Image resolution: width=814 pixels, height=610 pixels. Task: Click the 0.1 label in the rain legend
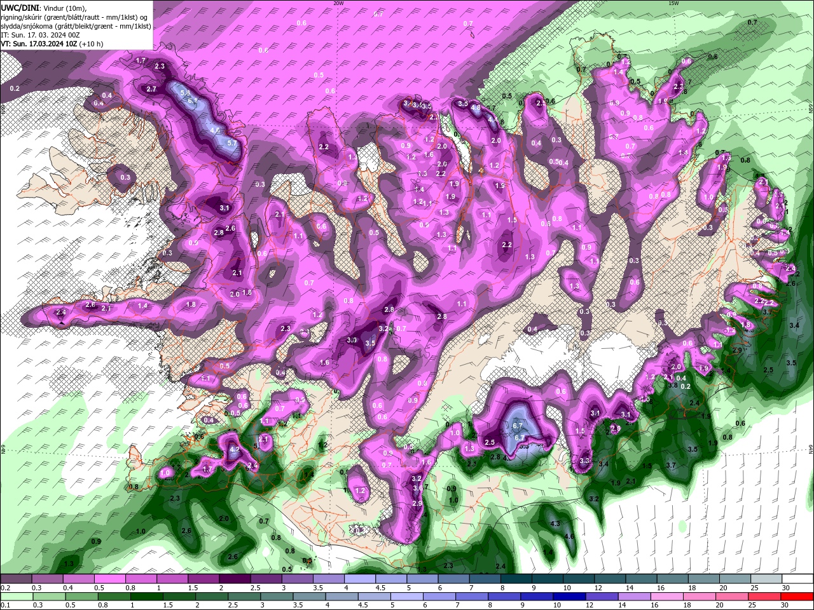[4, 606]
